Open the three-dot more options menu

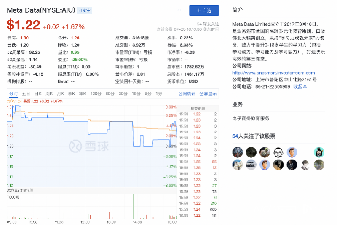179,10
